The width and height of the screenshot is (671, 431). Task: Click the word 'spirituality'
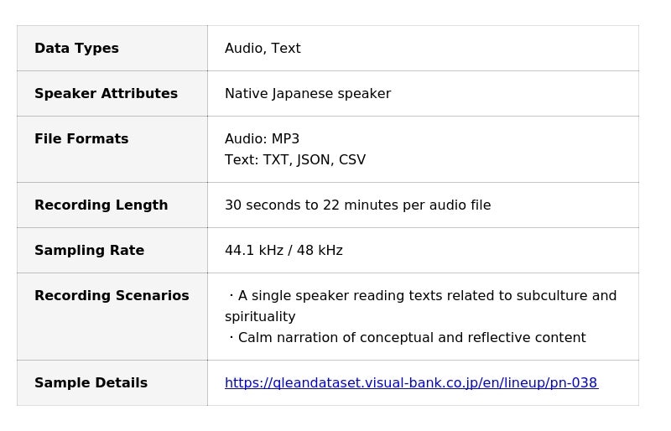pyautogui.click(x=260, y=317)
